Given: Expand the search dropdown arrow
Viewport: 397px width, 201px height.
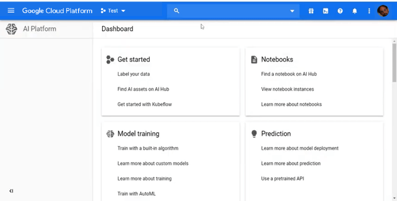Looking at the screenshot, I should pyautogui.click(x=292, y=11).
